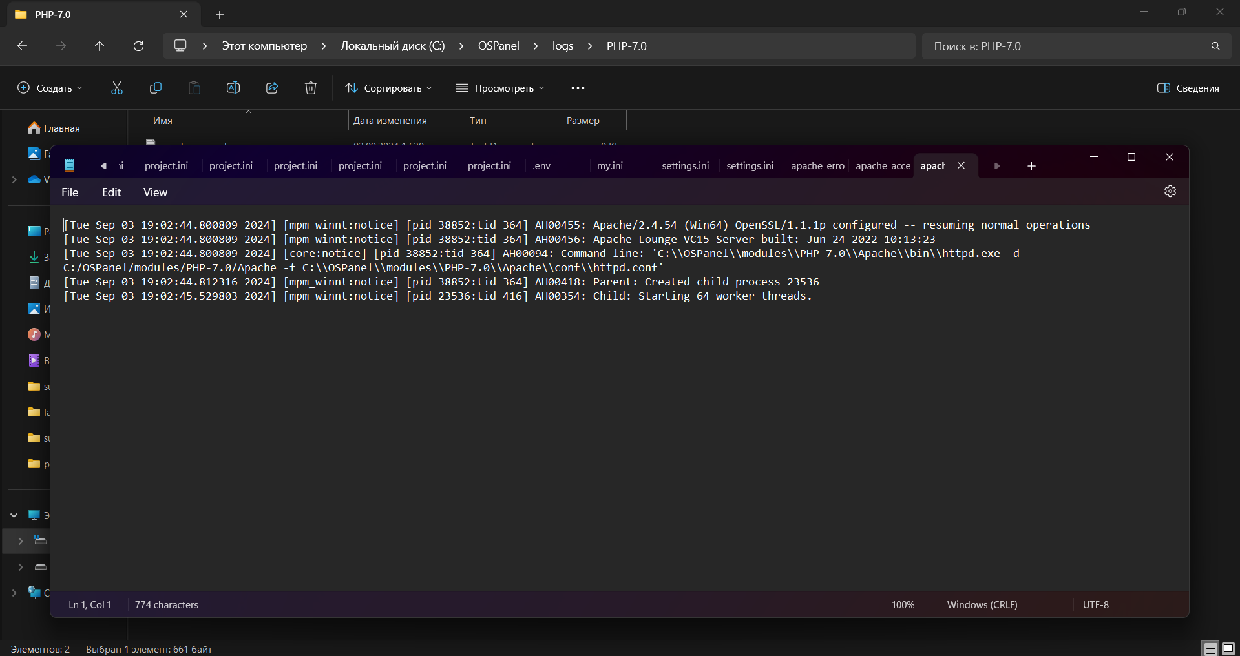Click the Share icon in Explorer toolbar
This screenshot has height=656, width=1240.
click(x=272, y=88)
